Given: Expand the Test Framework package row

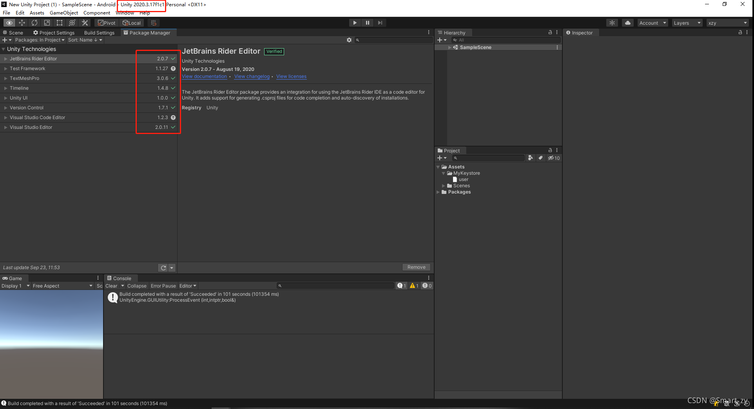Looking at the screenshot, I should [5, 69].
